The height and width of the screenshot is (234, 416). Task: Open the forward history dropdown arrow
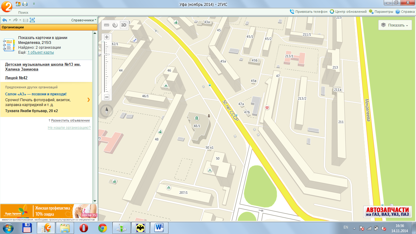(20, 20)
